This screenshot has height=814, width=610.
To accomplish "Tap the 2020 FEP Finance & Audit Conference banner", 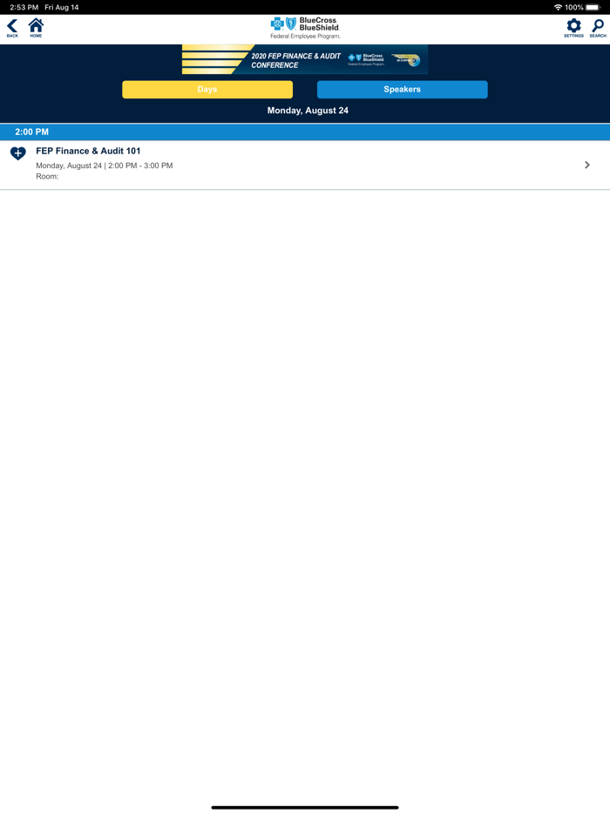I will click(x=305, y=59).
